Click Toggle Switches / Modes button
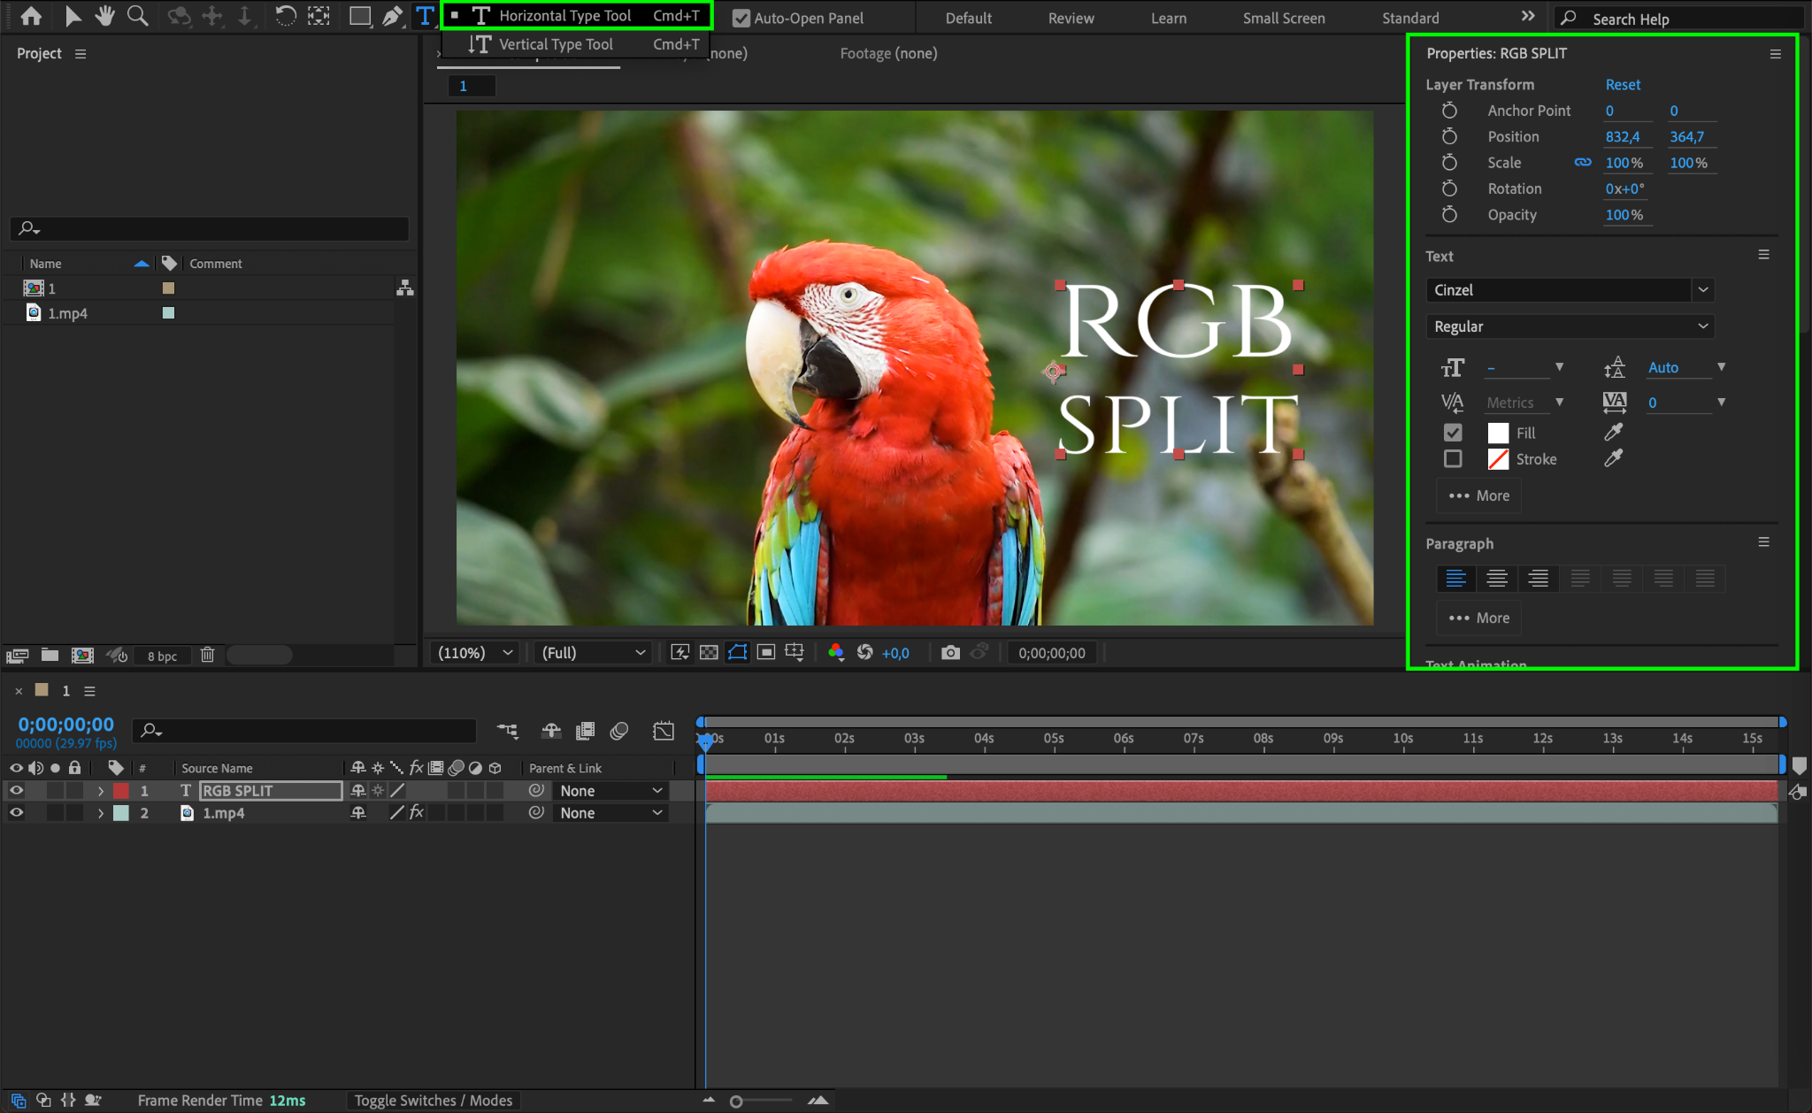This screenshot has height=1113, width=1812. [x=433, y=1101]
